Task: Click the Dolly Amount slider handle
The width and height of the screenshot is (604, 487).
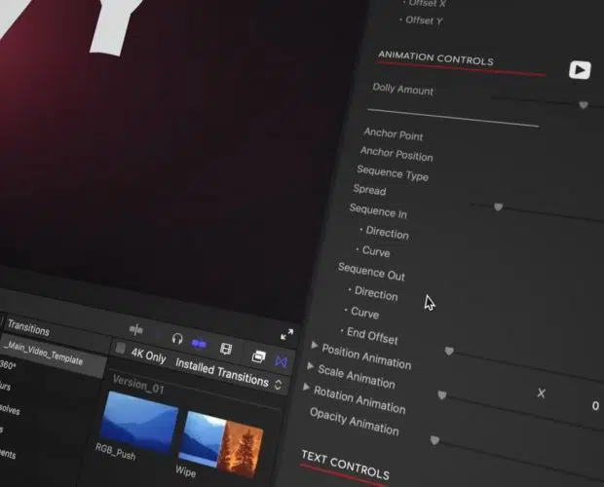Action: (584, 105)
